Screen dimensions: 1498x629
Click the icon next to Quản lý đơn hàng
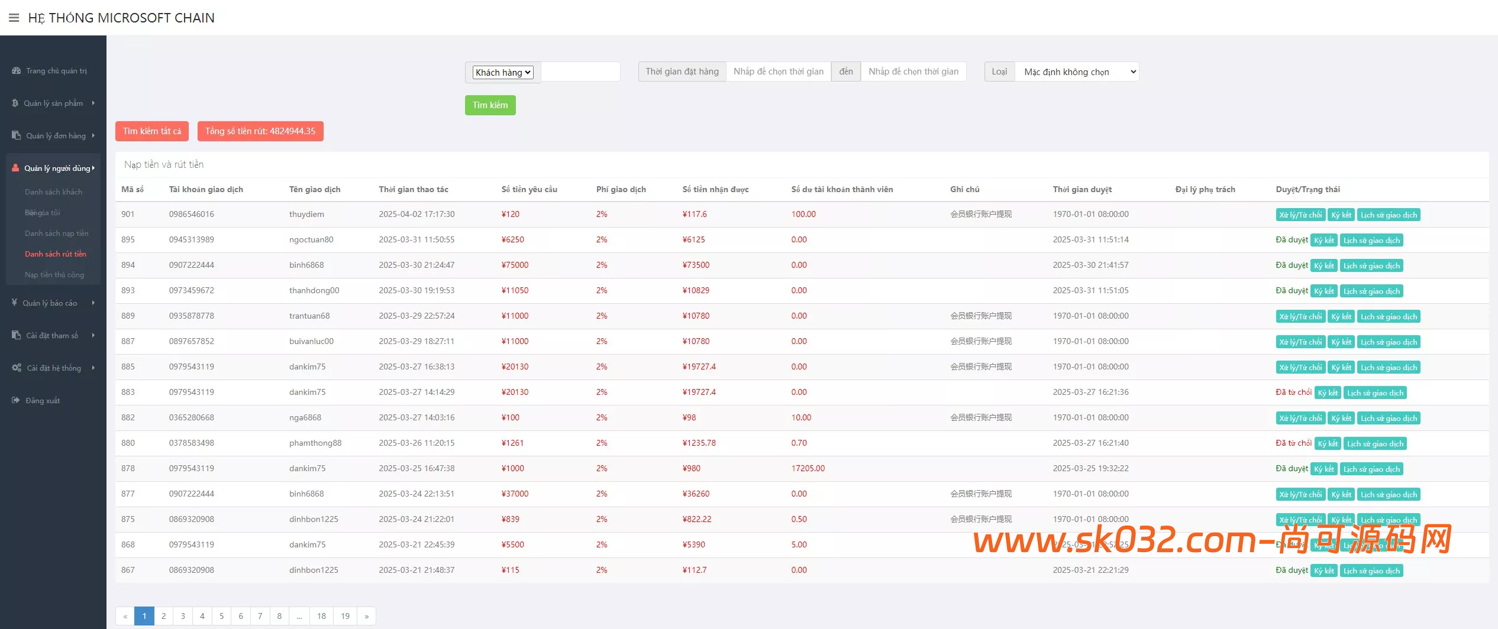[16, 135]
